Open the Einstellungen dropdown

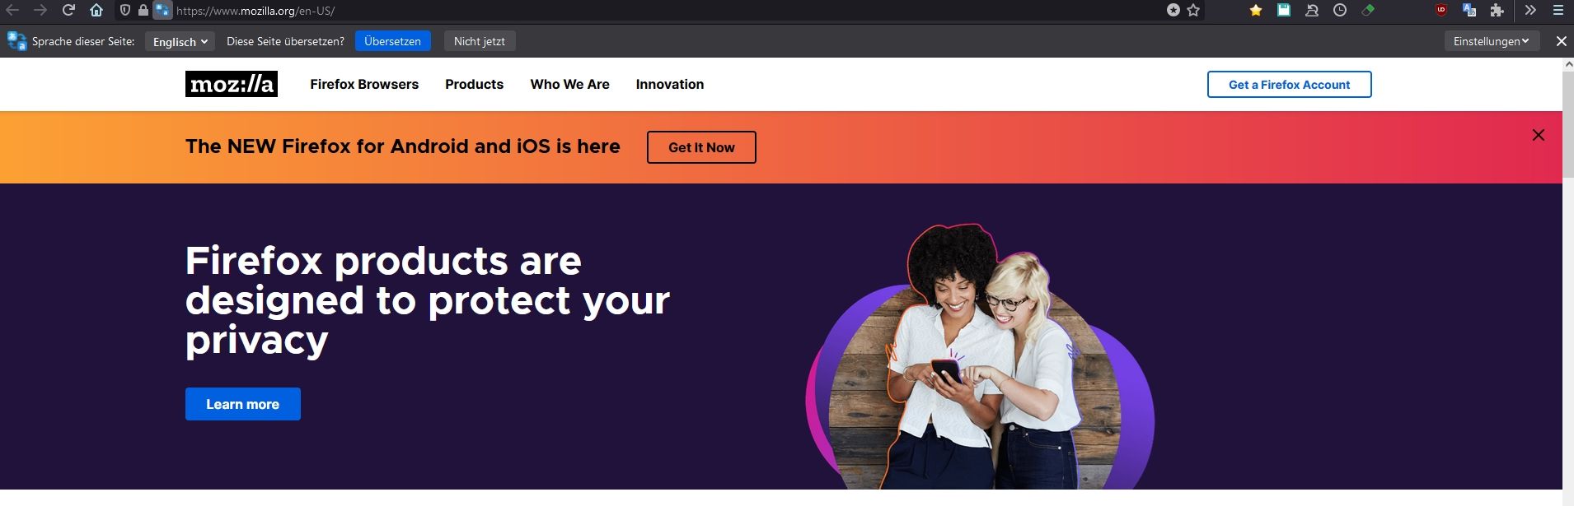click(x=1492, y=41)
